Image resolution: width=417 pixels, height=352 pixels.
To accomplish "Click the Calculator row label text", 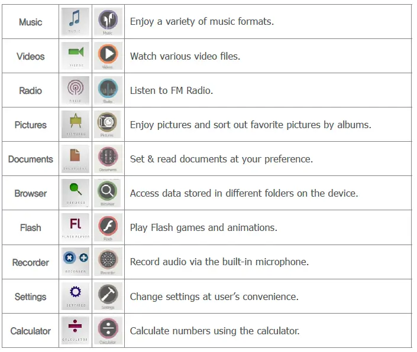I will point(31,331).
